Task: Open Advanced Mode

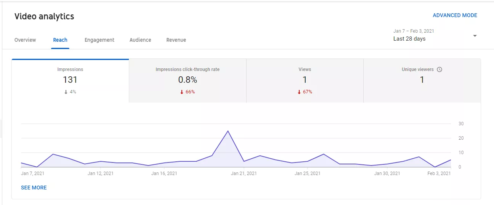Action: (455, 16)
